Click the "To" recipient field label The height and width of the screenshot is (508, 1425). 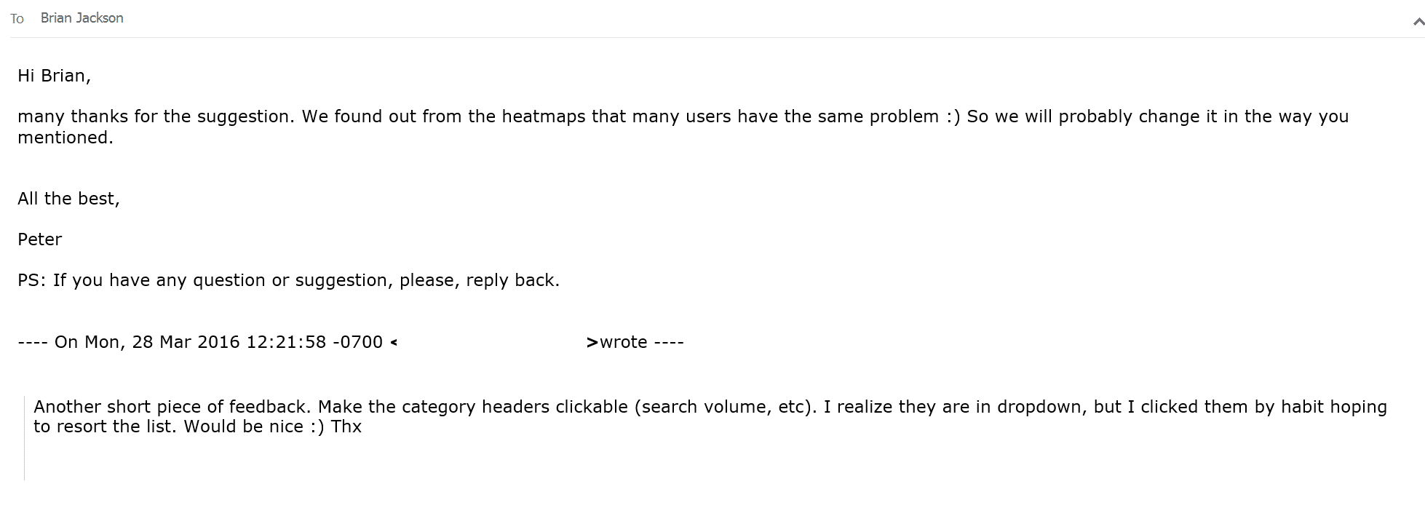tap(17, 19)
